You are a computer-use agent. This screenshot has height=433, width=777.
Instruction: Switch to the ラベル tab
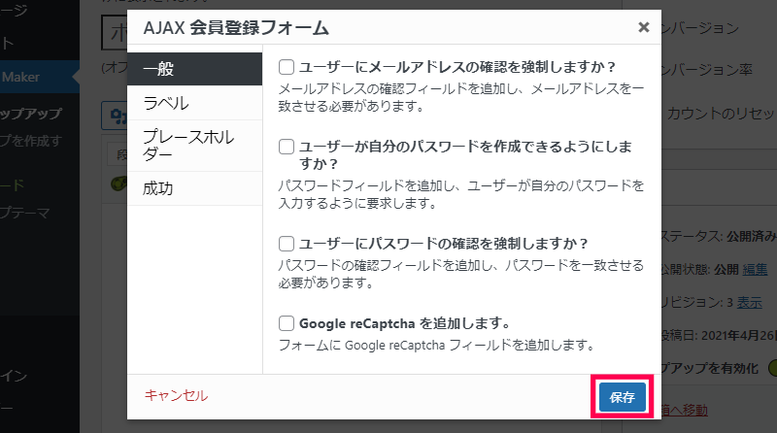[x=195, y=103]
